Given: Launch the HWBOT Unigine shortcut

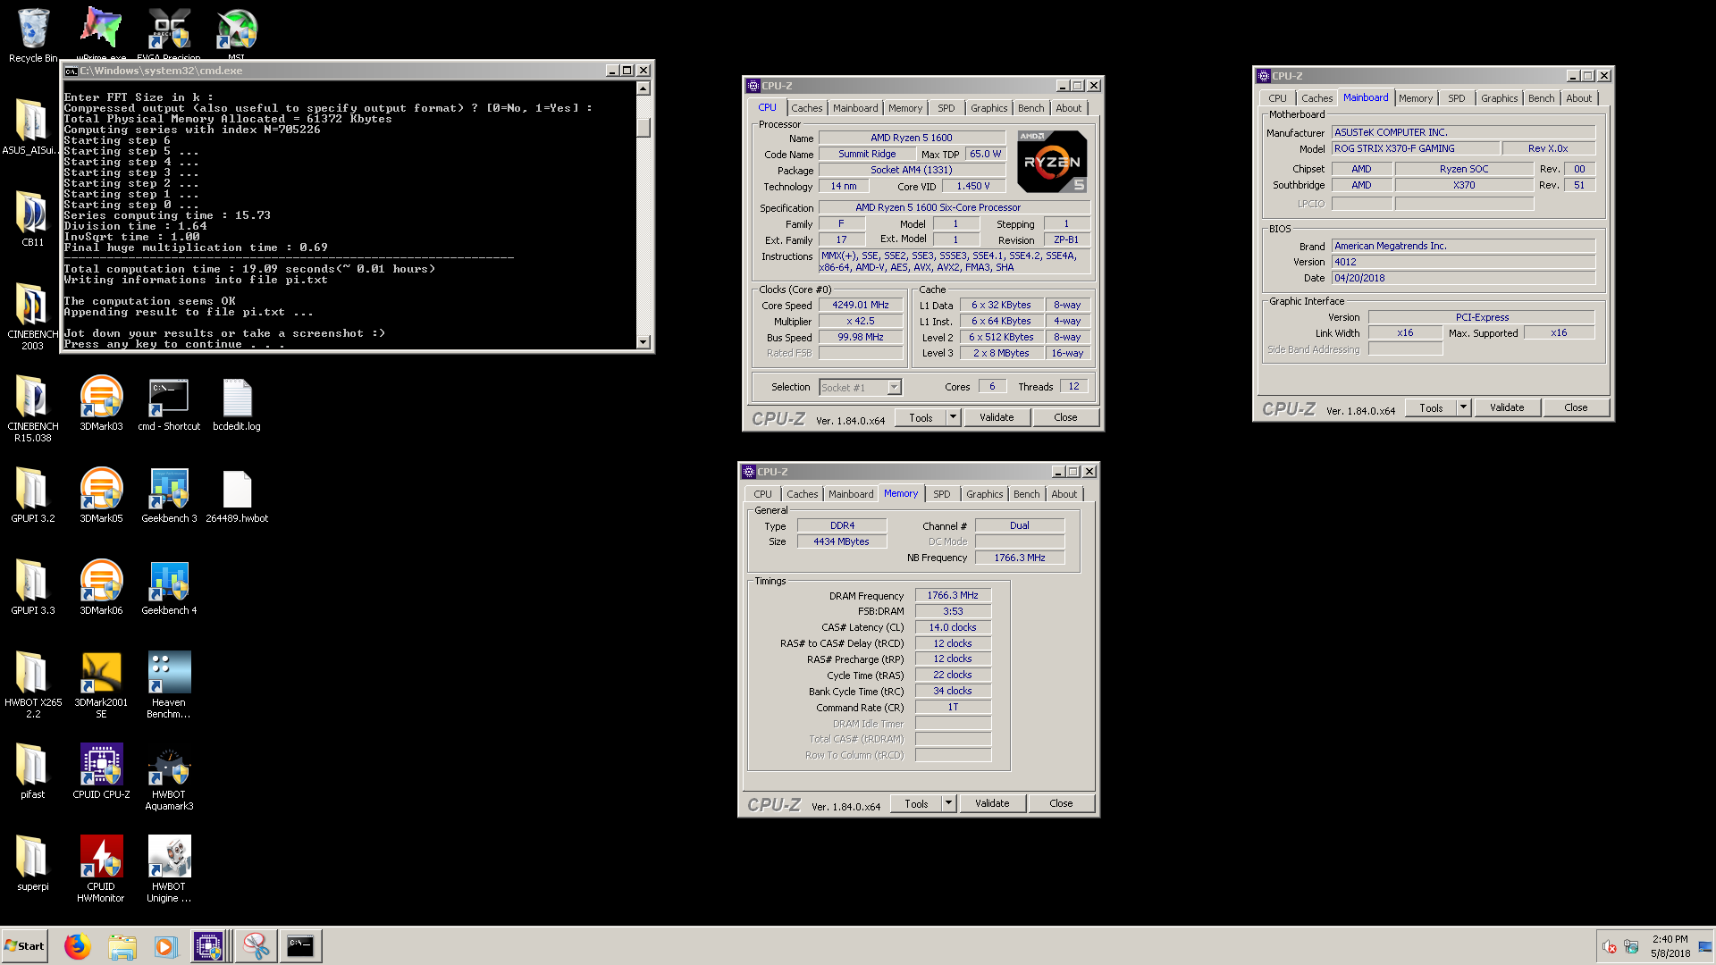Looking at the screenshot, I should click(x=169, y=868).
